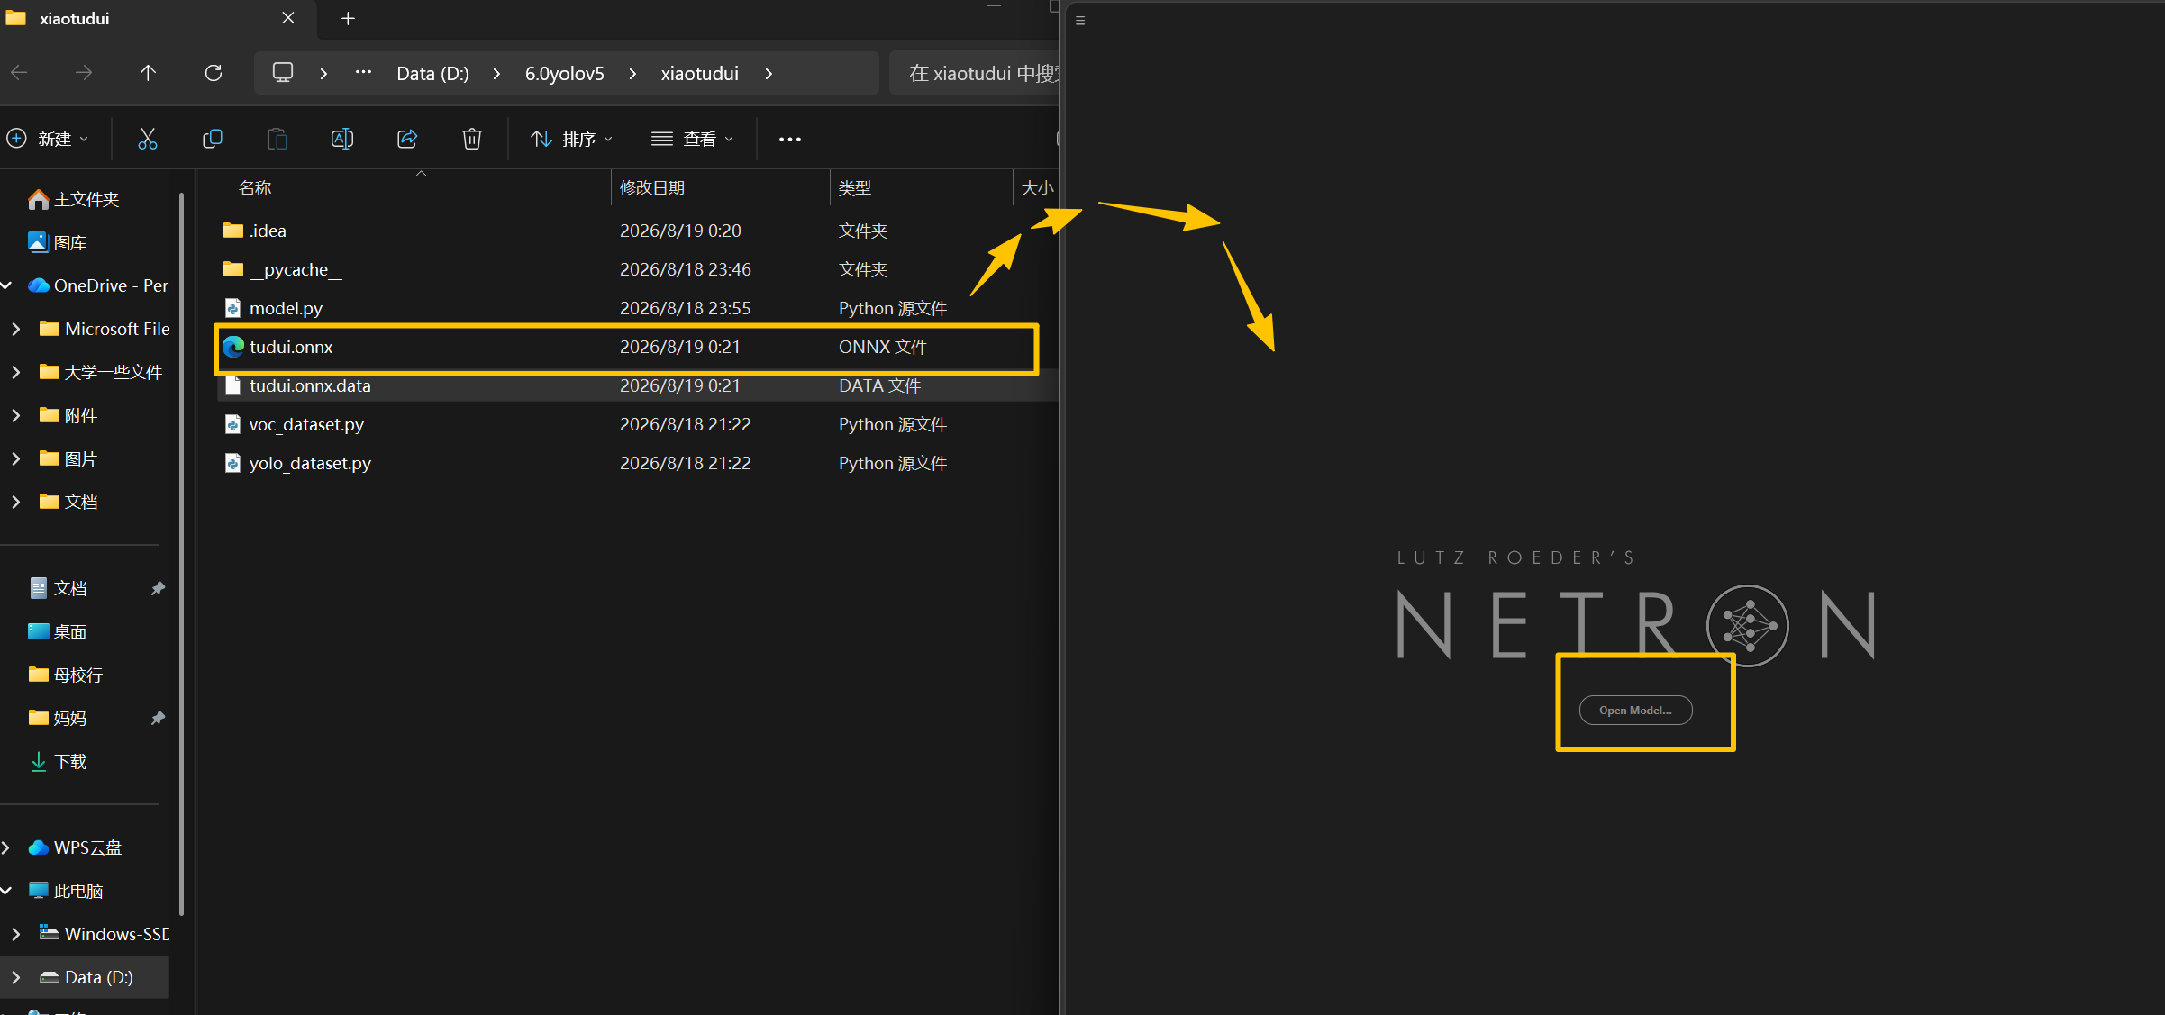
Task: Open a new Explorer tab
Action: pyautogui.click(x=348, y=18)
